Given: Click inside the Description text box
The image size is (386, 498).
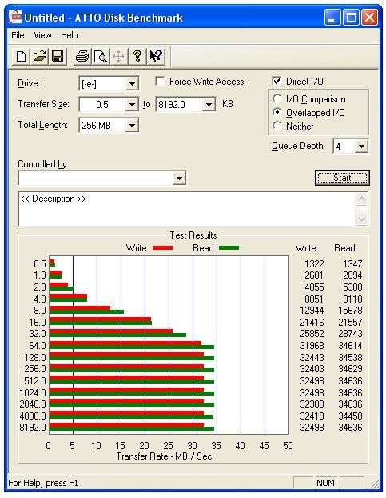Looking at the screenshot, I should pyautogui.click(x=187, y=209).
